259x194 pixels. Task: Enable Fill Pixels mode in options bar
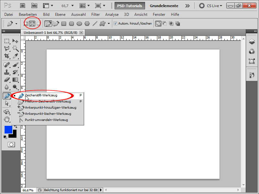pos(39,24)
